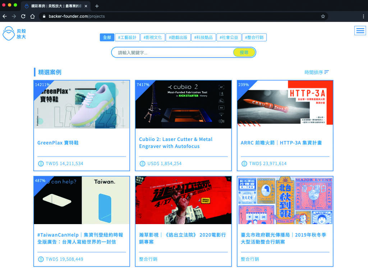Click 整合行銷 label under 臺北市政府 card
This screenshot has width=368, height=268.
(x=250, y=259)
